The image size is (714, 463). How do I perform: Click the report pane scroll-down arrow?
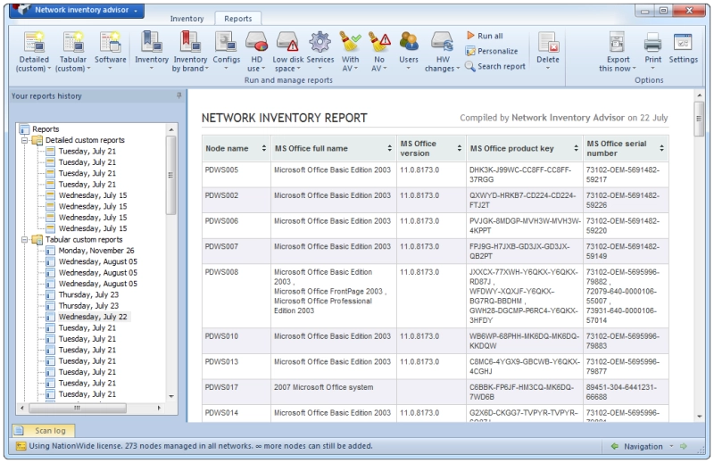(x=699, y=416)
